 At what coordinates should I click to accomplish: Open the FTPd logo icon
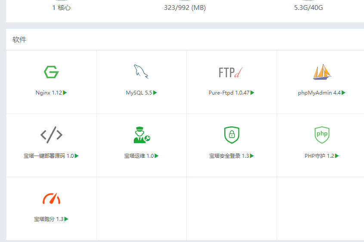231,72
